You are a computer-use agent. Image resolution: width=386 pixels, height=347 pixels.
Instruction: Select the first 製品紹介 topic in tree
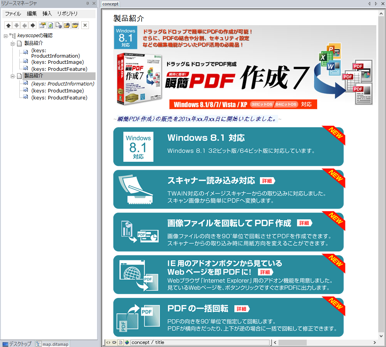(x=34, y=43)
